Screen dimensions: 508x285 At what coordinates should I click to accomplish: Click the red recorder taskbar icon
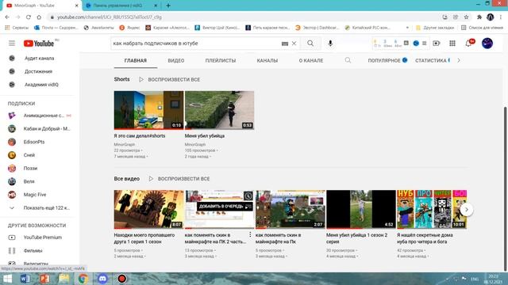[x=121, y=279]
